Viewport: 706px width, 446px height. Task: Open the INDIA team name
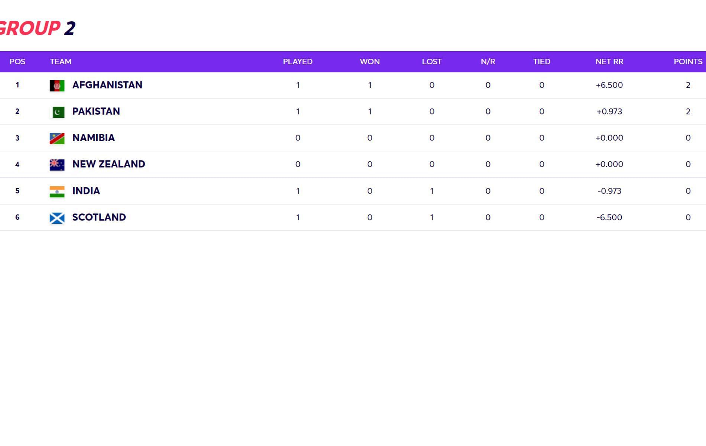(86, 191)
